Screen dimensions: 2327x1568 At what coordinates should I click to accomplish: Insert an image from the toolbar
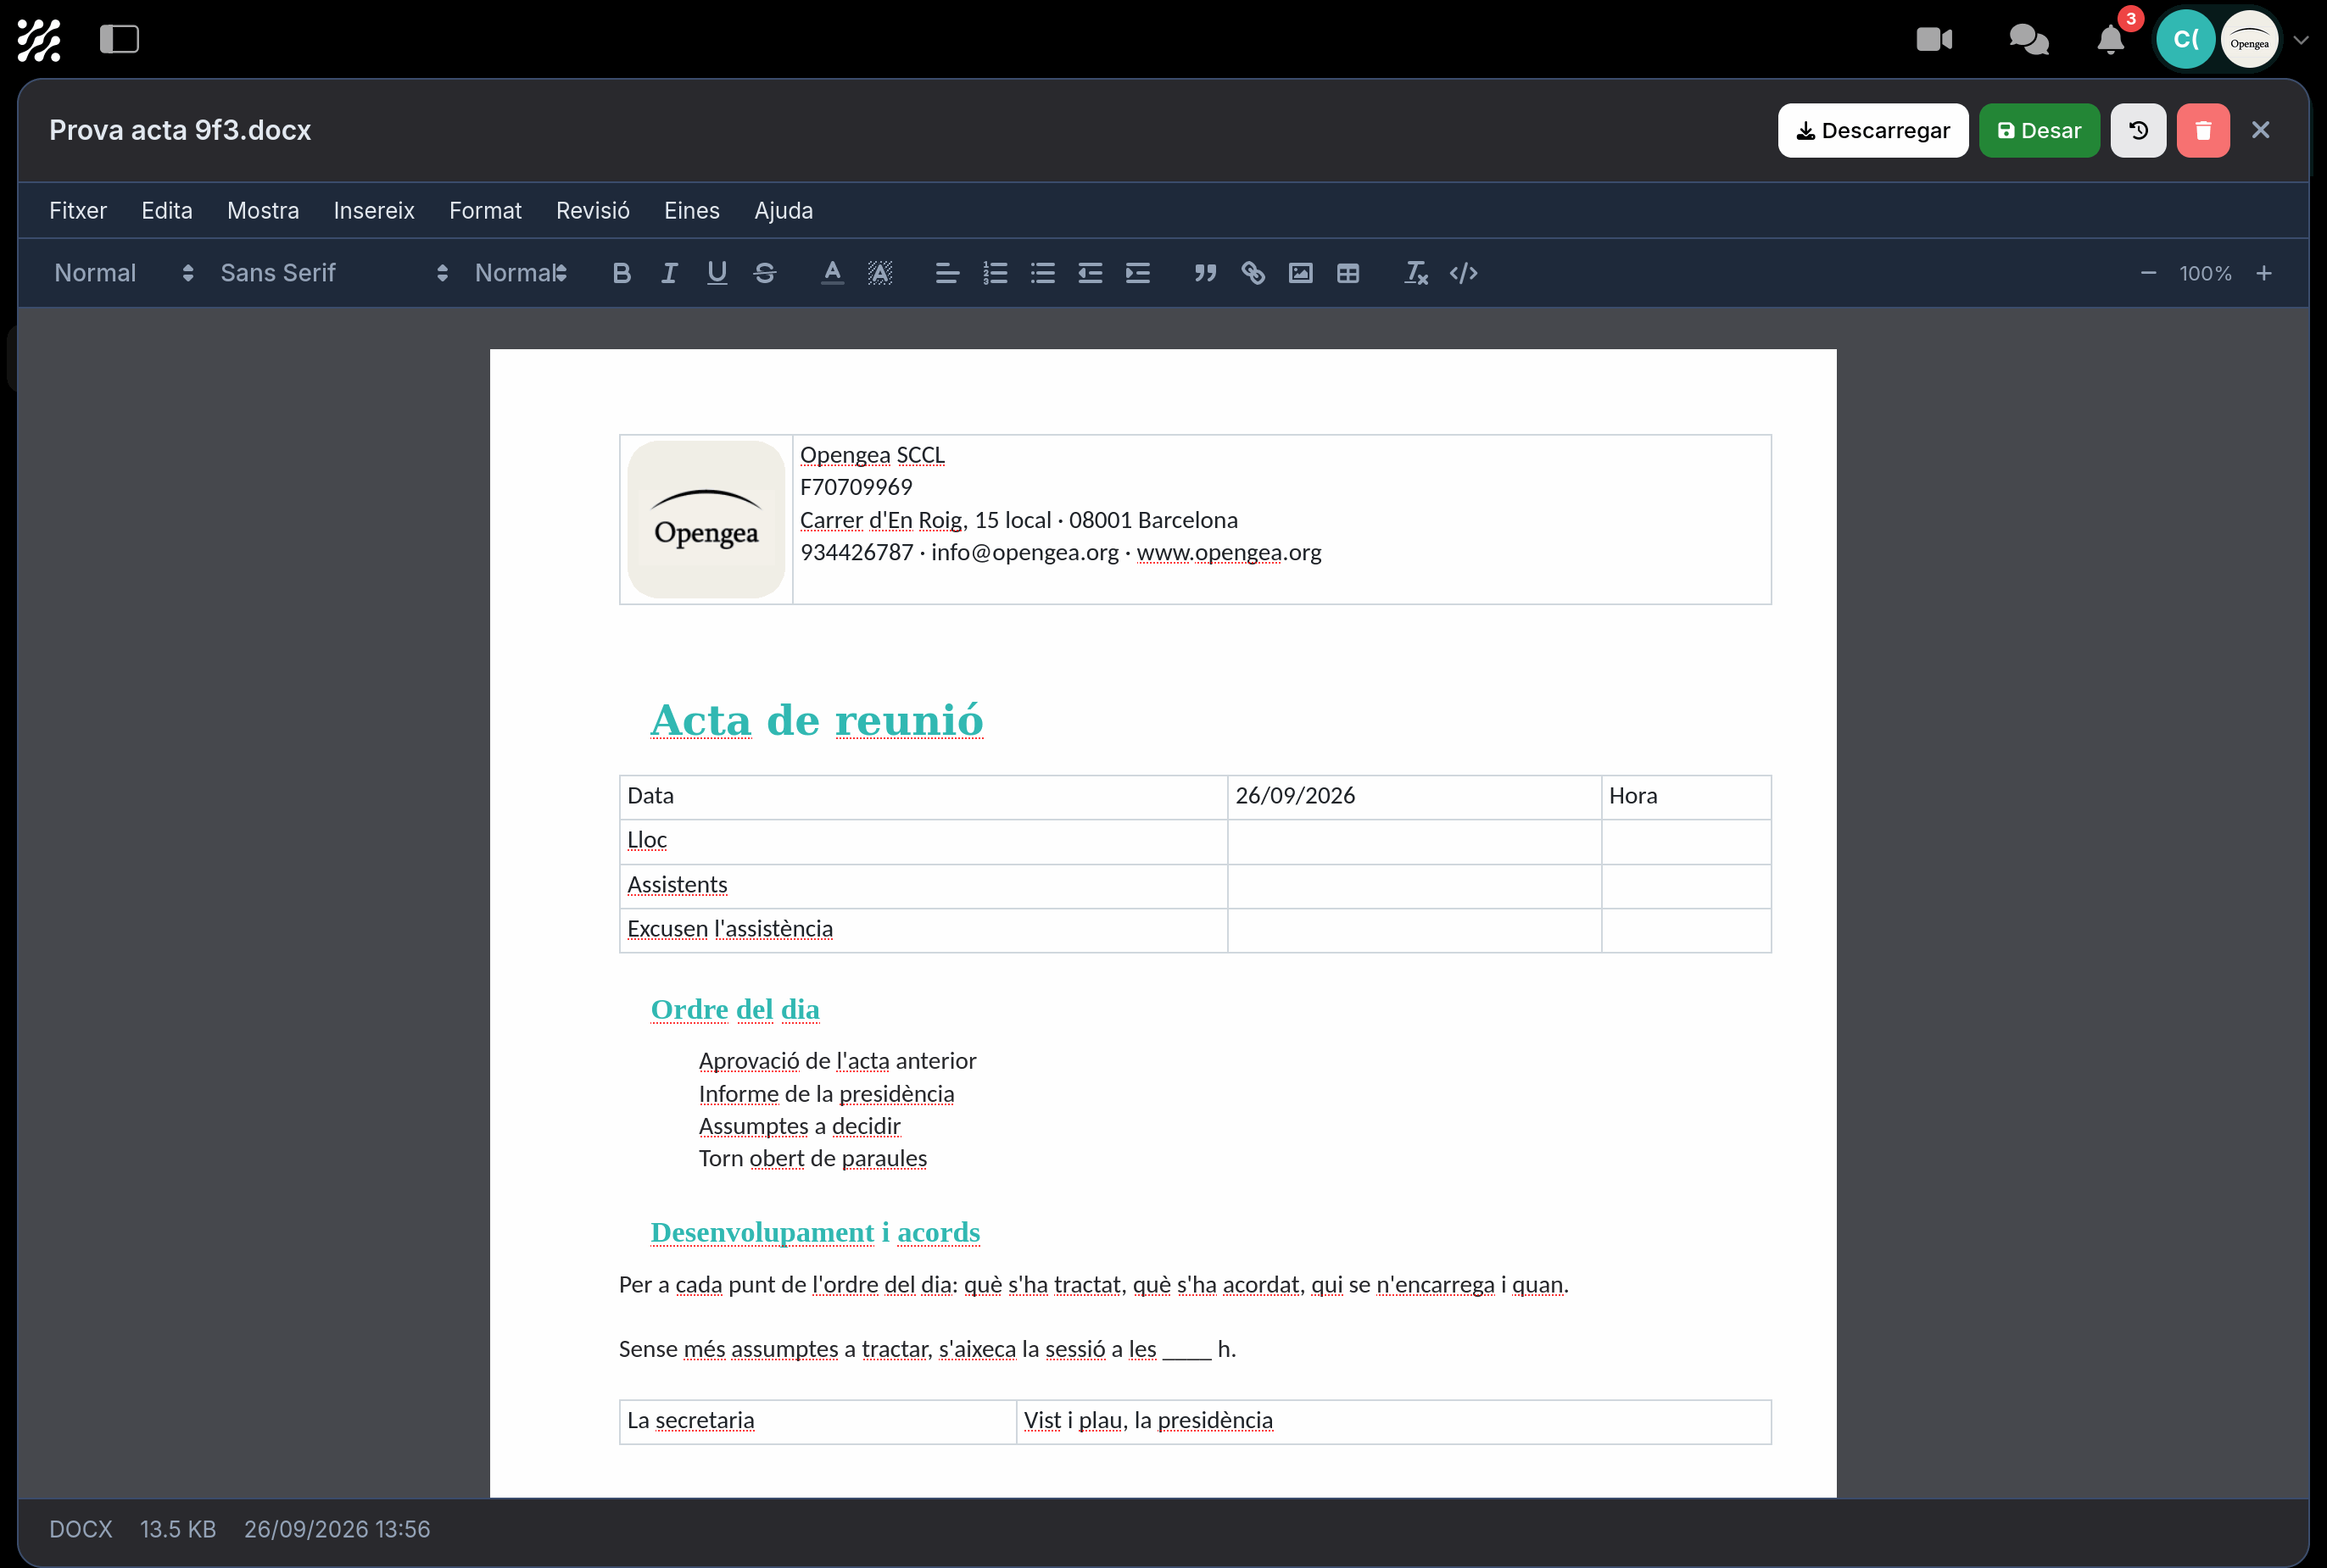(1301, 273)
